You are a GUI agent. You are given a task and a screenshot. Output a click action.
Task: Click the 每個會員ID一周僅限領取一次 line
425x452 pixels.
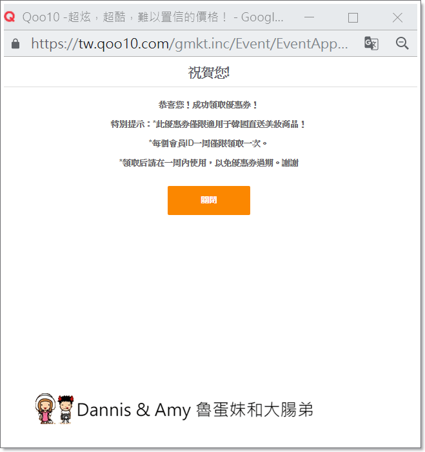(208, 143)
